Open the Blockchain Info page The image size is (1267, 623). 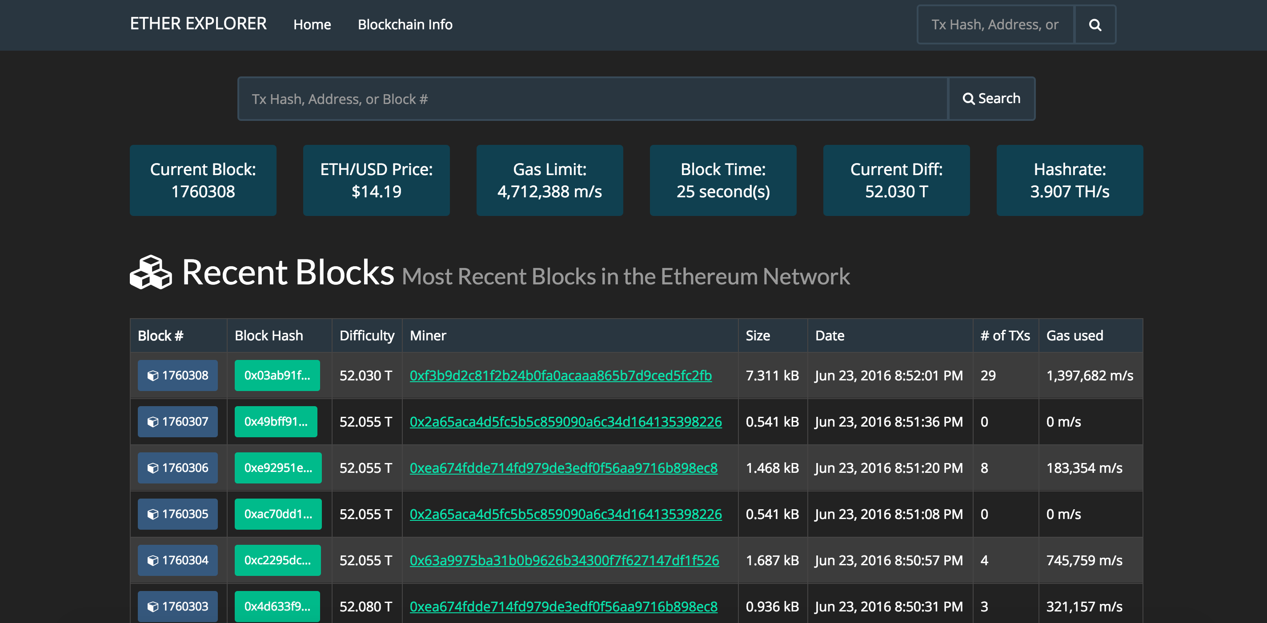click(x=405, y=24)
